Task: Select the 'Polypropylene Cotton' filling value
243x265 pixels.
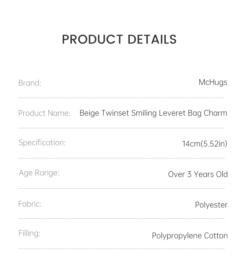Action: click(190, 236)
